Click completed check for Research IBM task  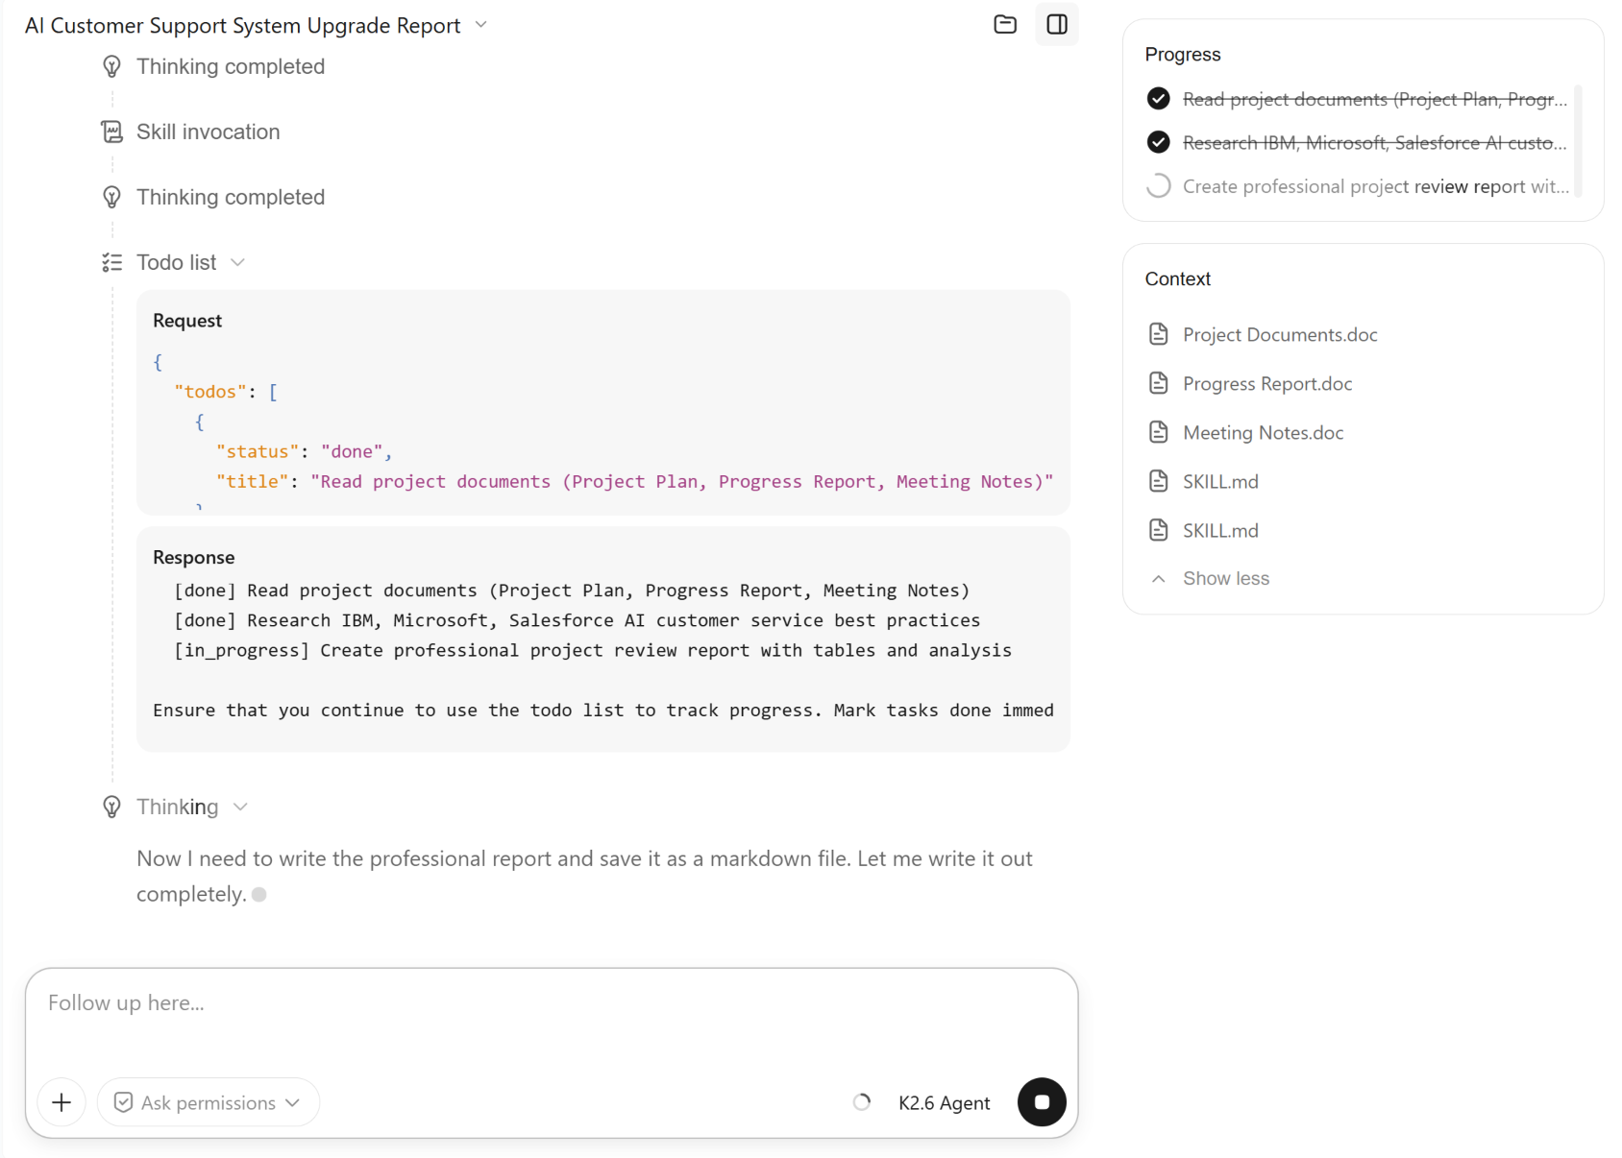[x=1159, y=142]
